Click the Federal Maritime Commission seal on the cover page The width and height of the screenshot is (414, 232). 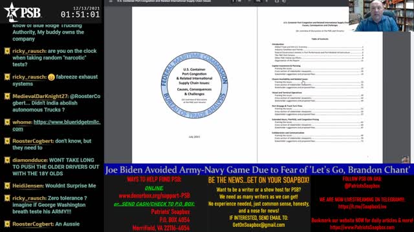point(194,85)
